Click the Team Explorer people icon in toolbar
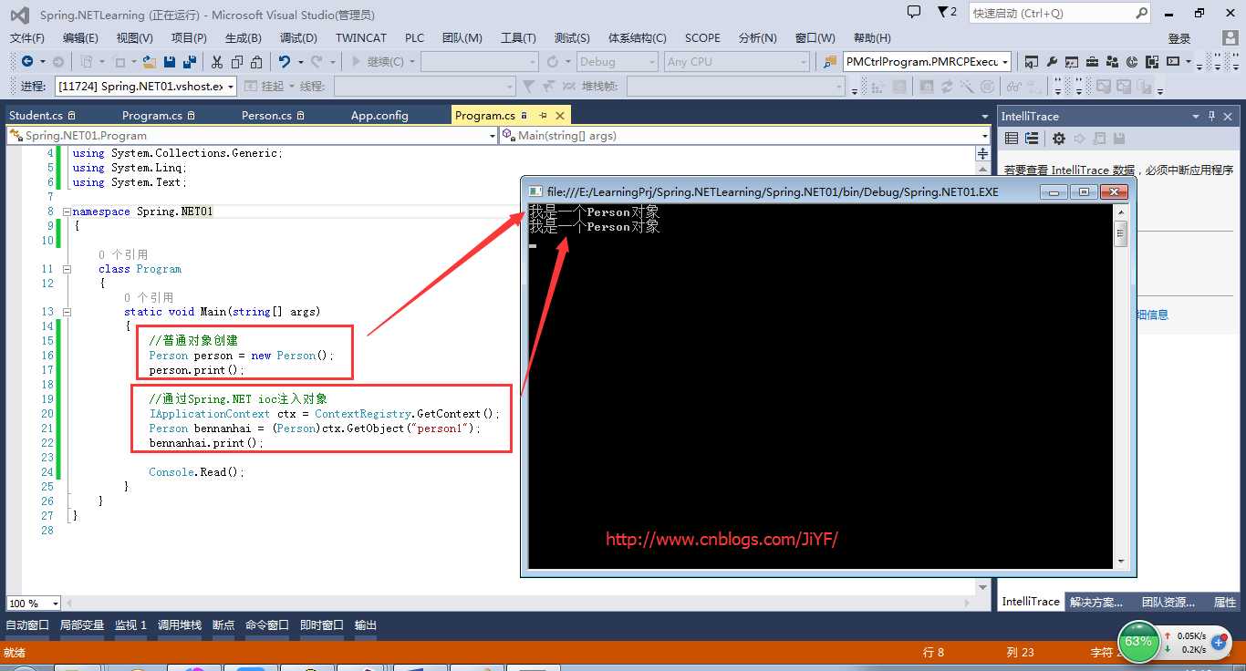Screen dimensions: 1246x671 (x=1112, y=62)
